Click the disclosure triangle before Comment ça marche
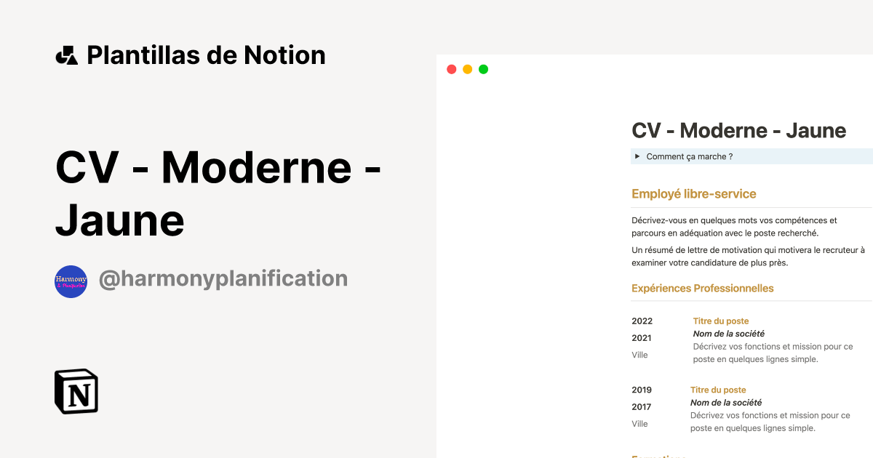This screenshot has height=458, width=873. [637, 156]
